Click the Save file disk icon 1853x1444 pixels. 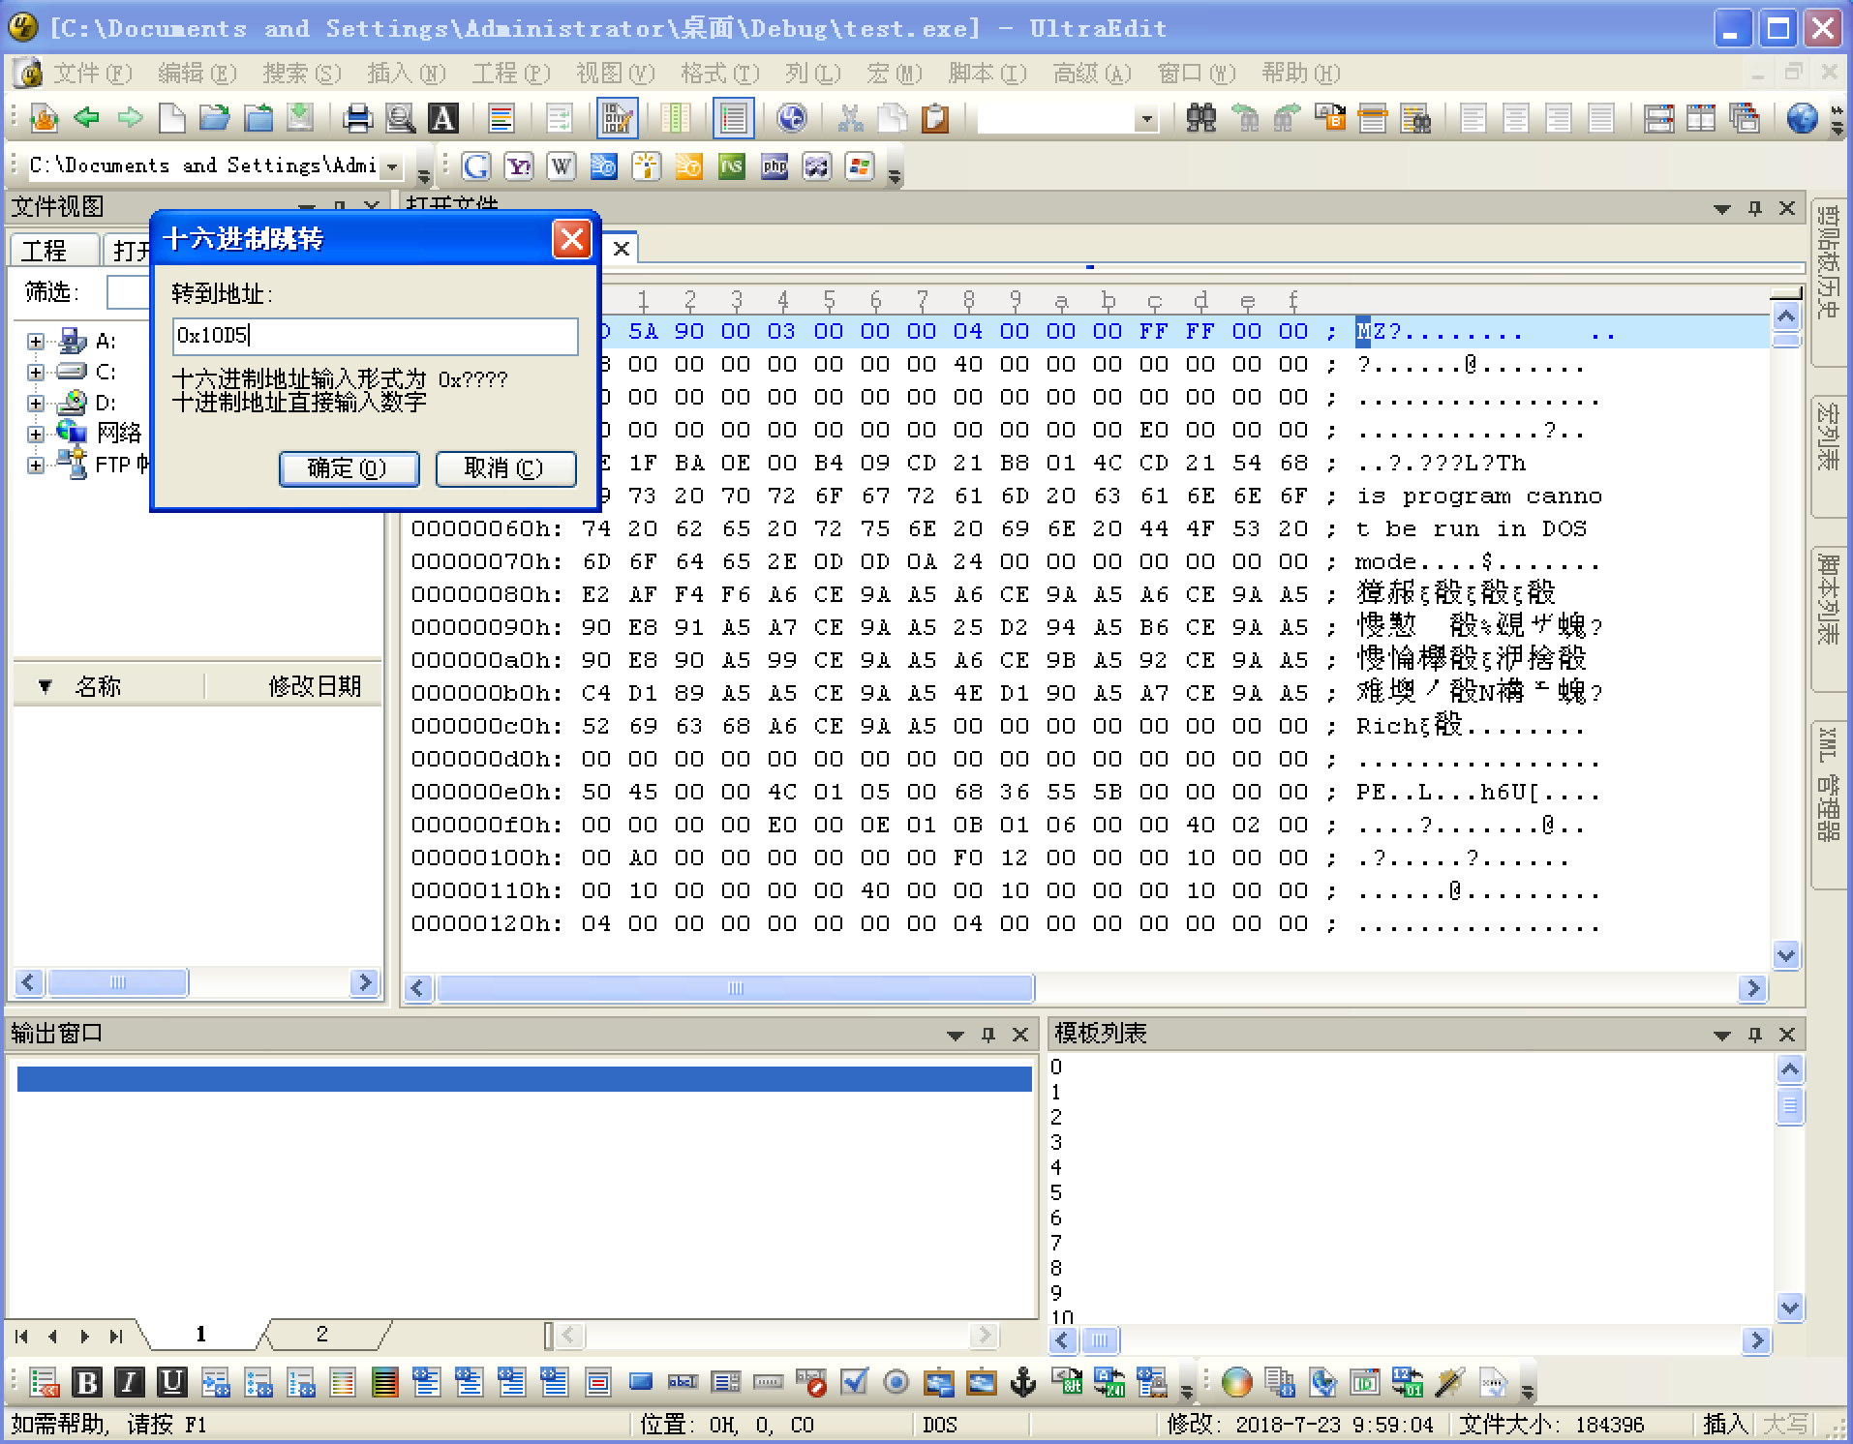point(300,118)
